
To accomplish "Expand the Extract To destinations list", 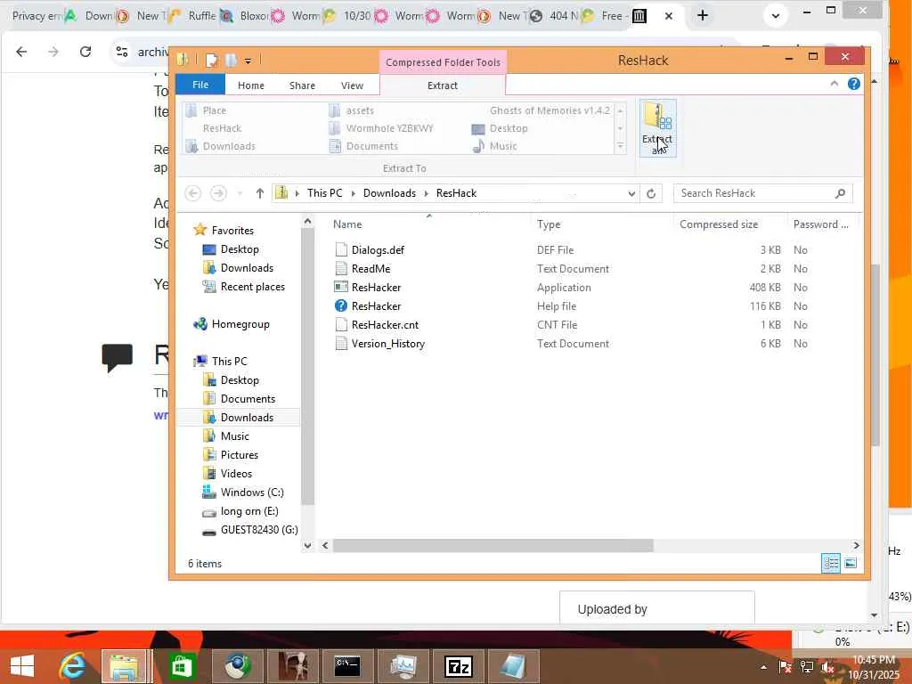I will tap(621, 146).
